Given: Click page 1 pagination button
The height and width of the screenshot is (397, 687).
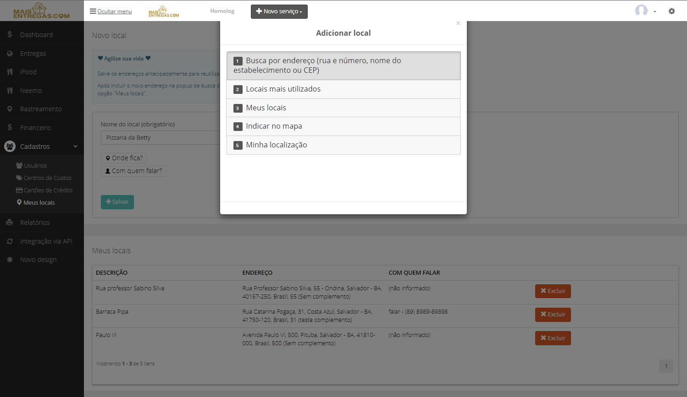Looking at the screenshot, I should tap(666, 366).
